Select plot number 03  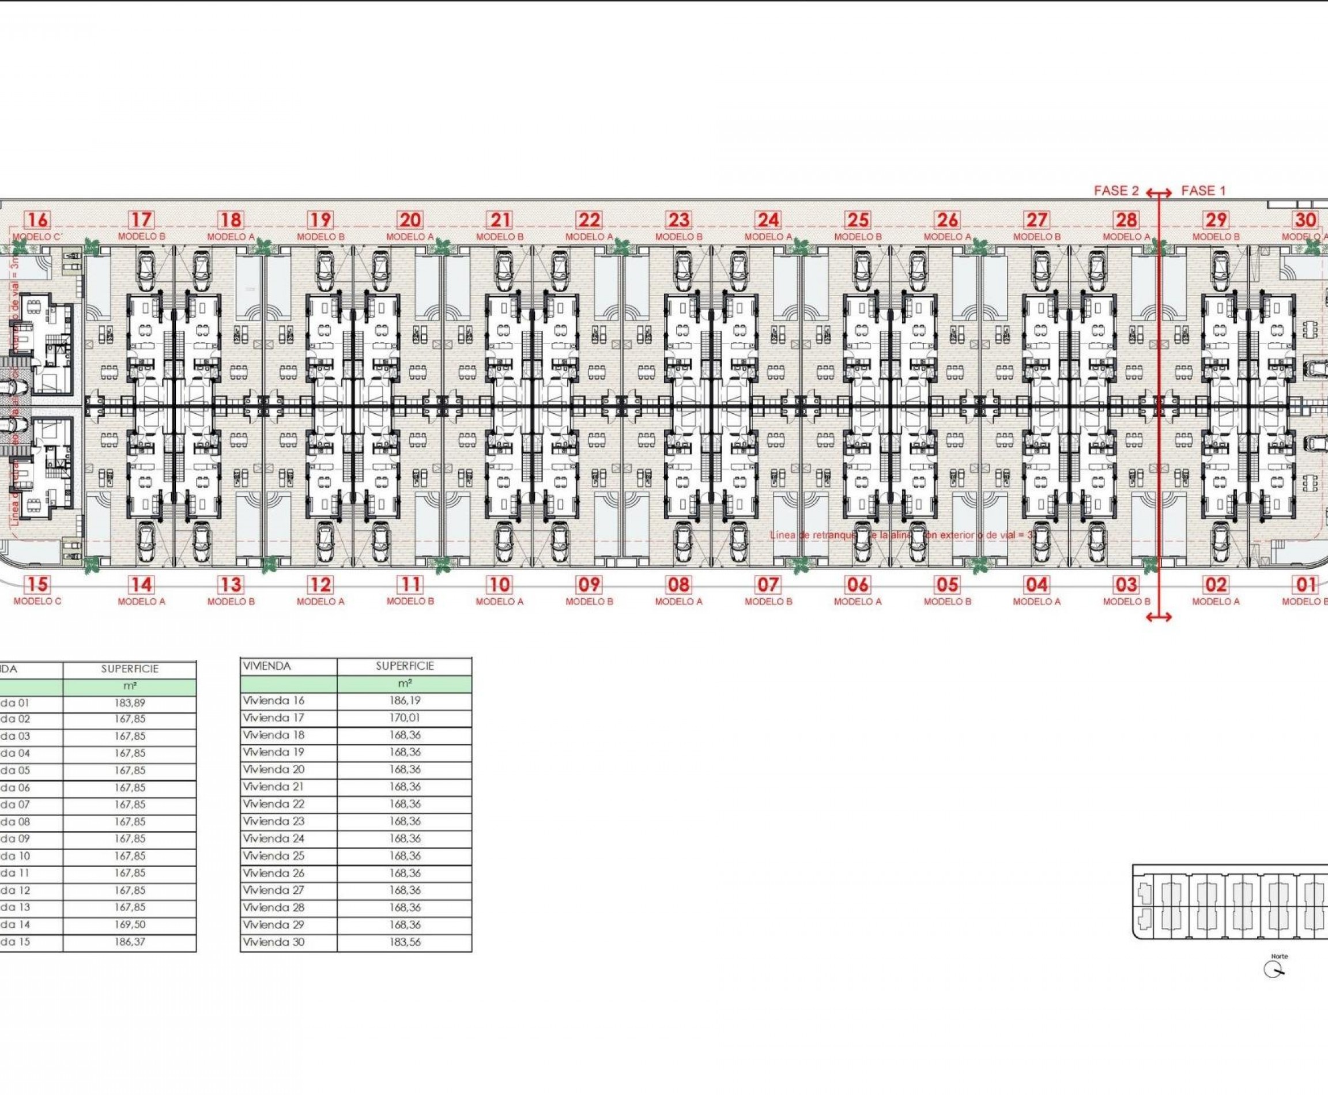(1126, 584)
